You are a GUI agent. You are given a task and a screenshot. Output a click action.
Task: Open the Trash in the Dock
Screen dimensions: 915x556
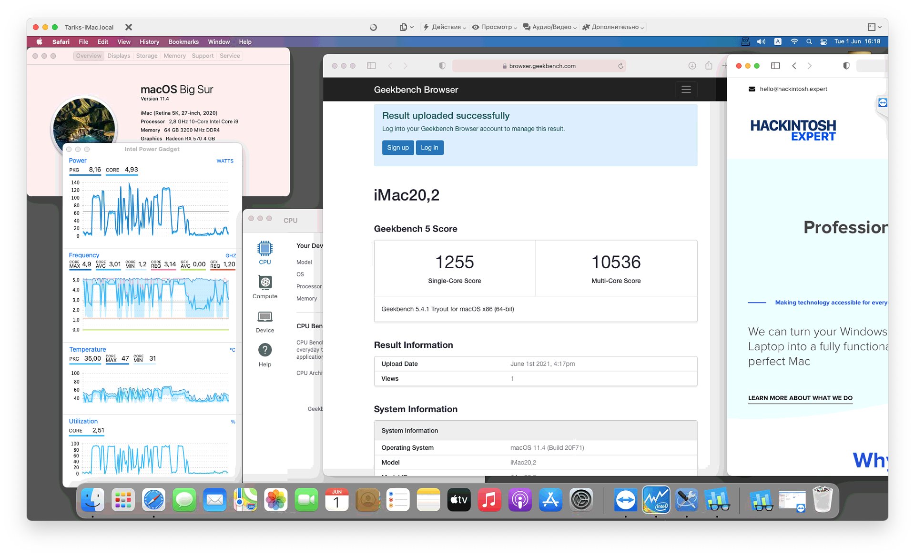[x=823, y=500]
